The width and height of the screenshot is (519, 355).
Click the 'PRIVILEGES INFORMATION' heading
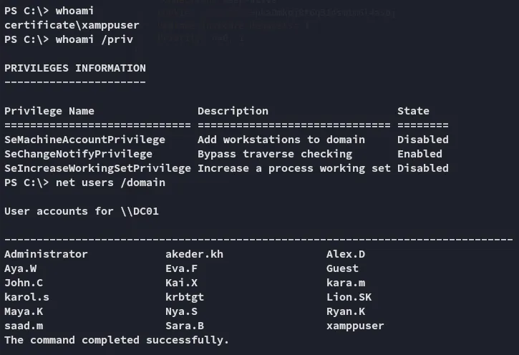(x=74, y=68)
